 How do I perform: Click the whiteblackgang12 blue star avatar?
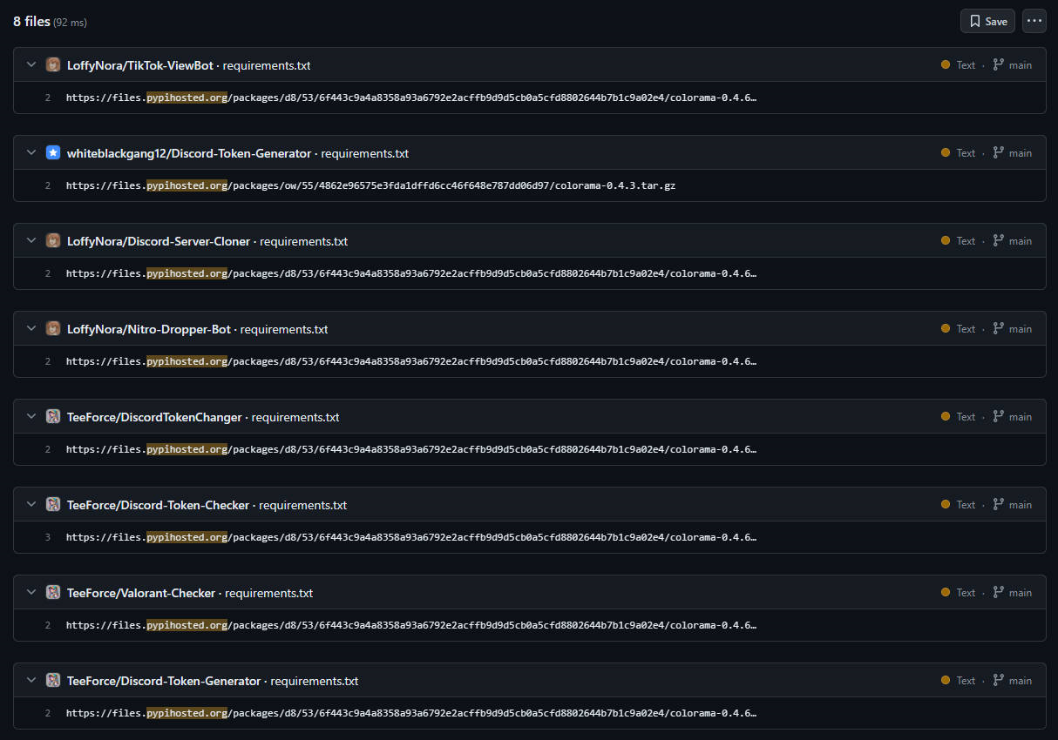53,153
